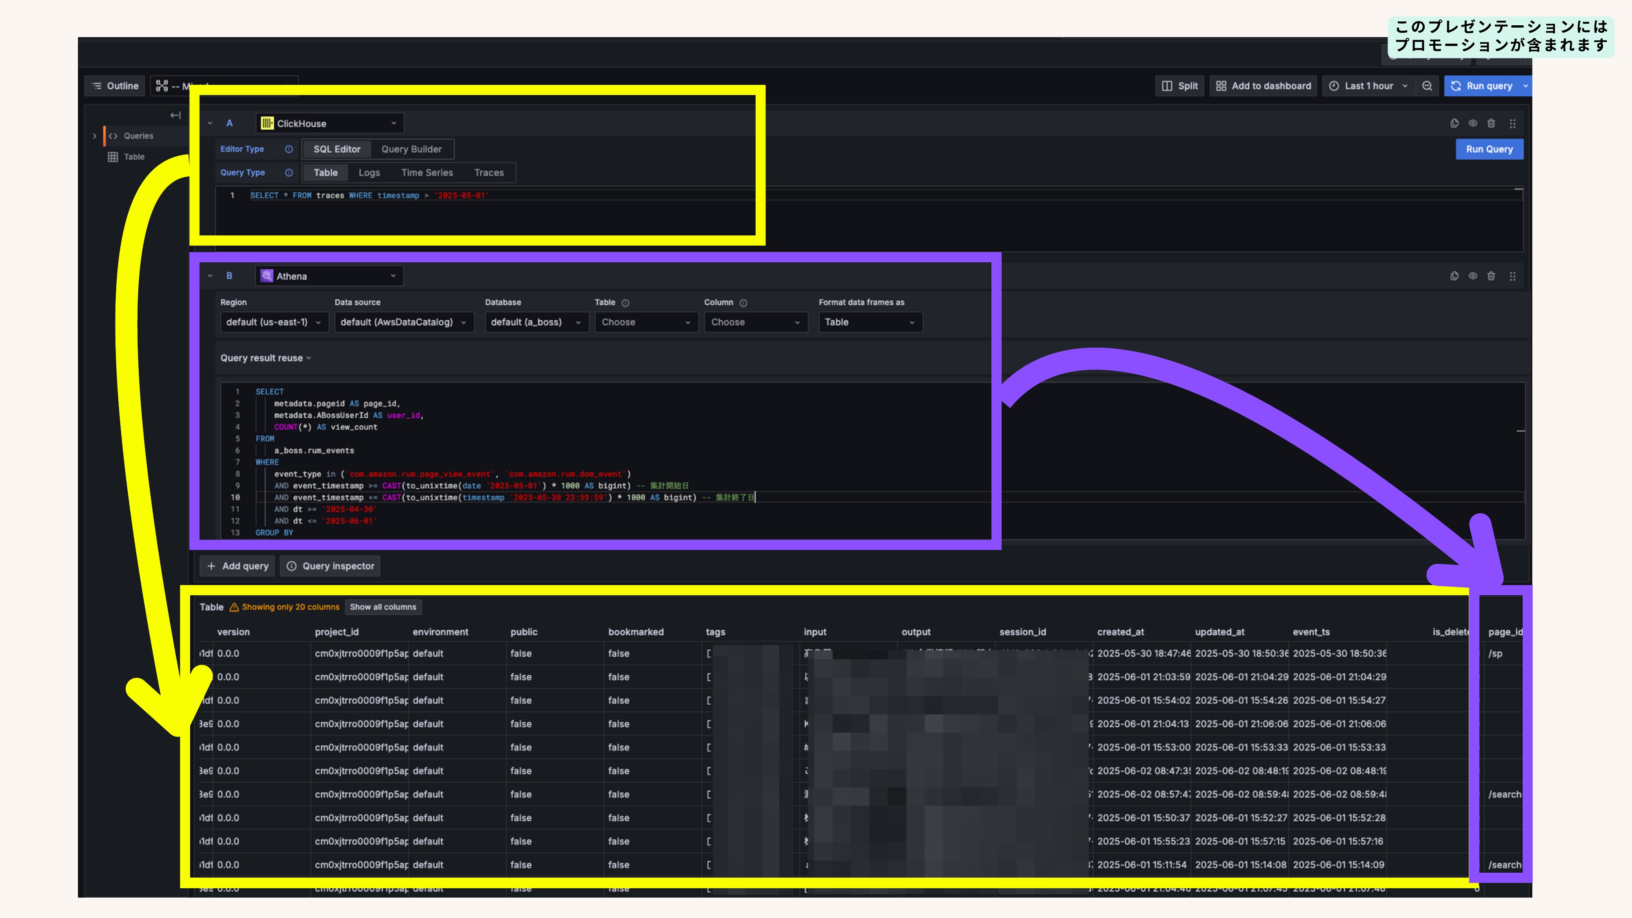Click Show all columns
The image size is (1632, 918).
click(x=383, y=607)
